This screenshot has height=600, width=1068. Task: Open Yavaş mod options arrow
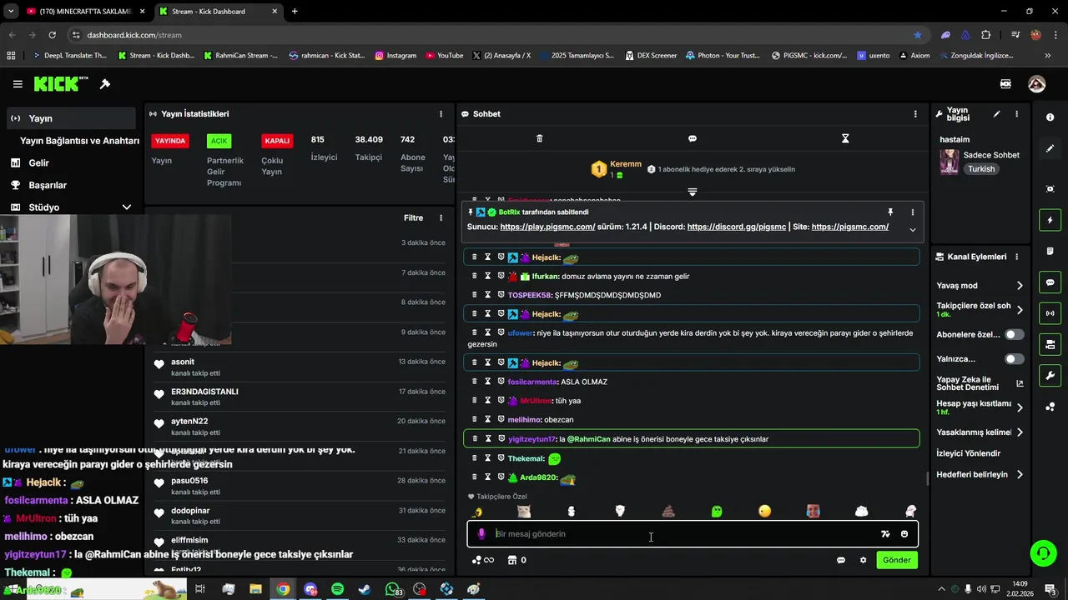[x=1020, y=286]
